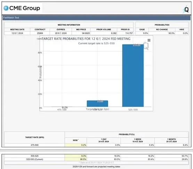
Task: Open the chart hamburger context menu
Action: coord(149,40)
